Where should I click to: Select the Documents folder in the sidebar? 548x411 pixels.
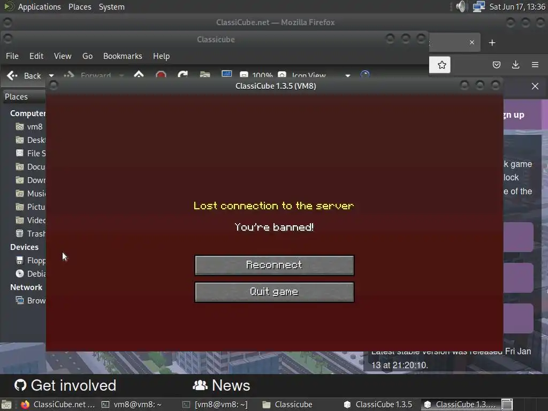click(31, 167)
